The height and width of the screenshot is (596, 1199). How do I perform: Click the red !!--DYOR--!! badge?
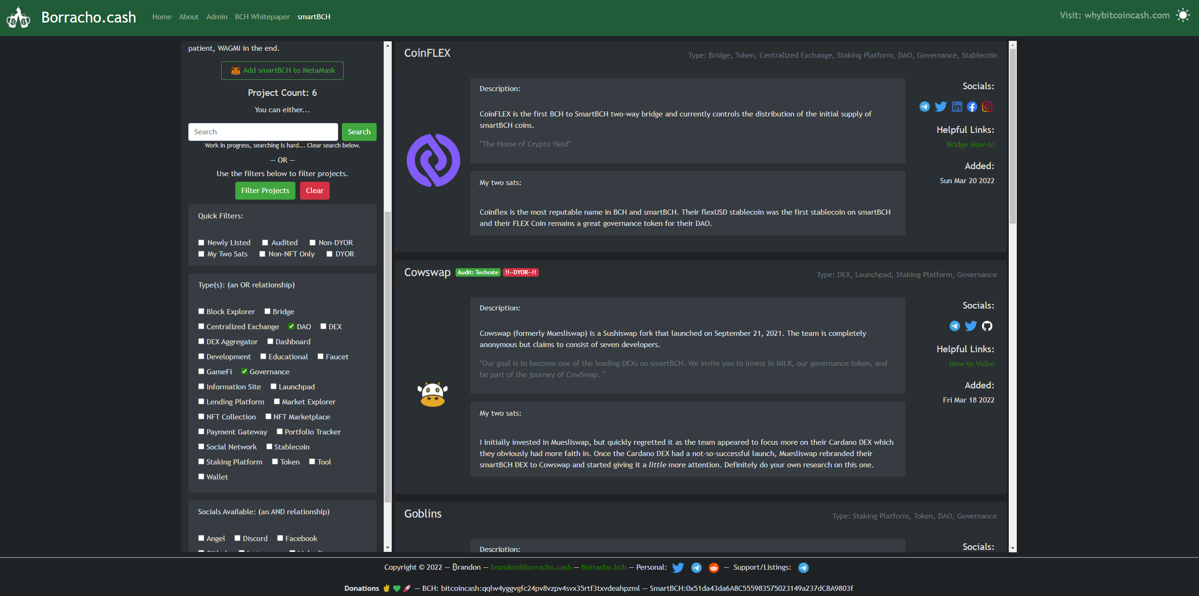(x=520, y=272)
